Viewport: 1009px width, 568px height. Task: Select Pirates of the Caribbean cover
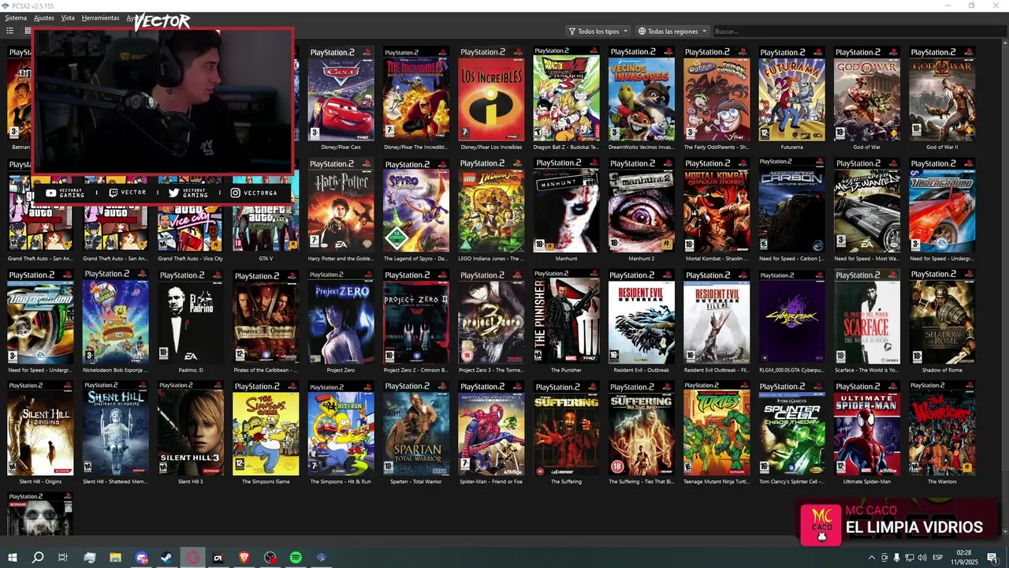[x=266, y=317]
